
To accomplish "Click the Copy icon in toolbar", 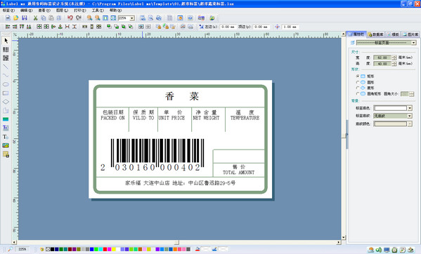I will 44,18.
